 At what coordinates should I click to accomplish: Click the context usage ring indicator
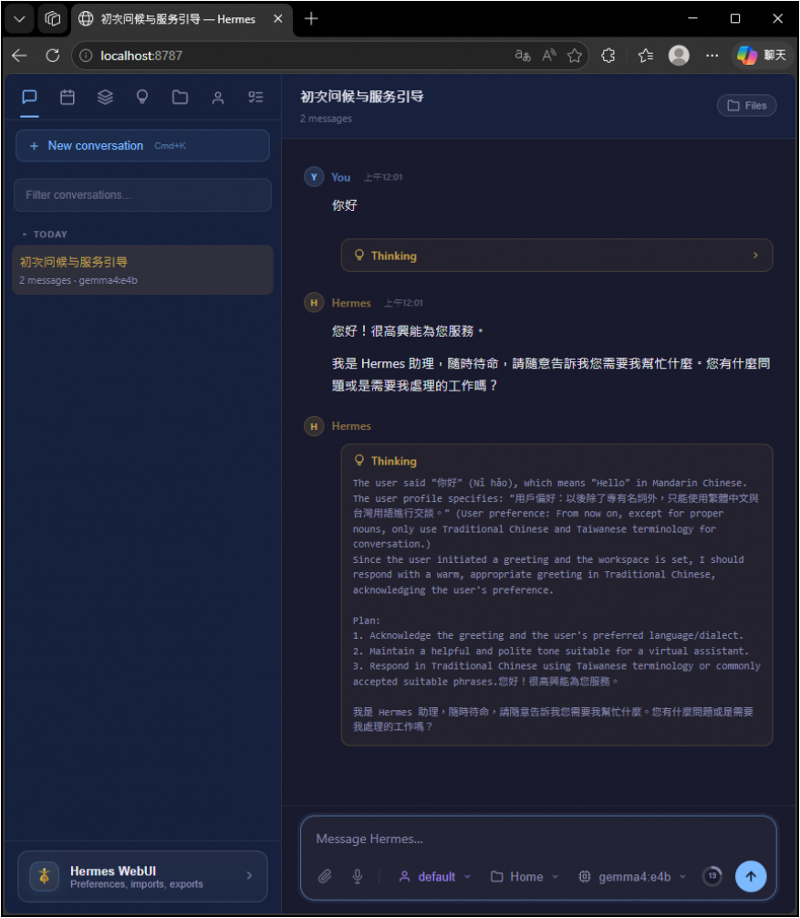pyautogui.click(x=712, y=876)
